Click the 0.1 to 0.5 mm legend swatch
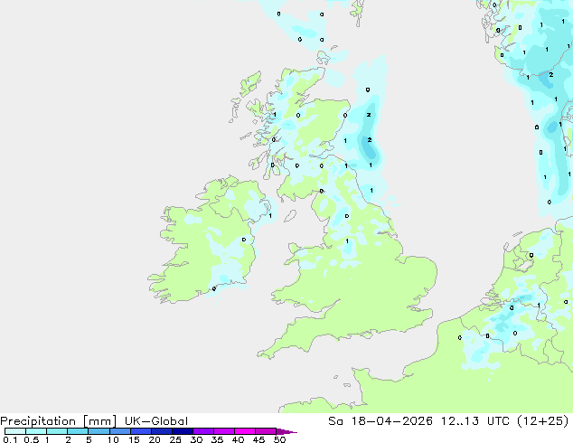The height and width of the screenshot is (443, 573). coord(15,431)
